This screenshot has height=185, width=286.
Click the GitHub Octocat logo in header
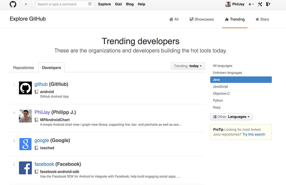coord(13,4)
